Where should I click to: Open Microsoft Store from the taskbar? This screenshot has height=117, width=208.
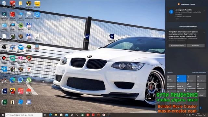[x=61, y=115]
